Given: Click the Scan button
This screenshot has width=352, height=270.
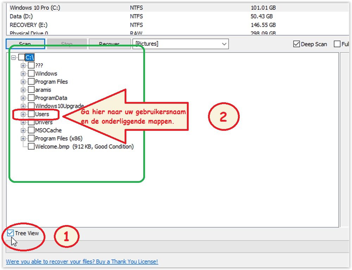Looking at the screenshot, I should click(25, 44).
